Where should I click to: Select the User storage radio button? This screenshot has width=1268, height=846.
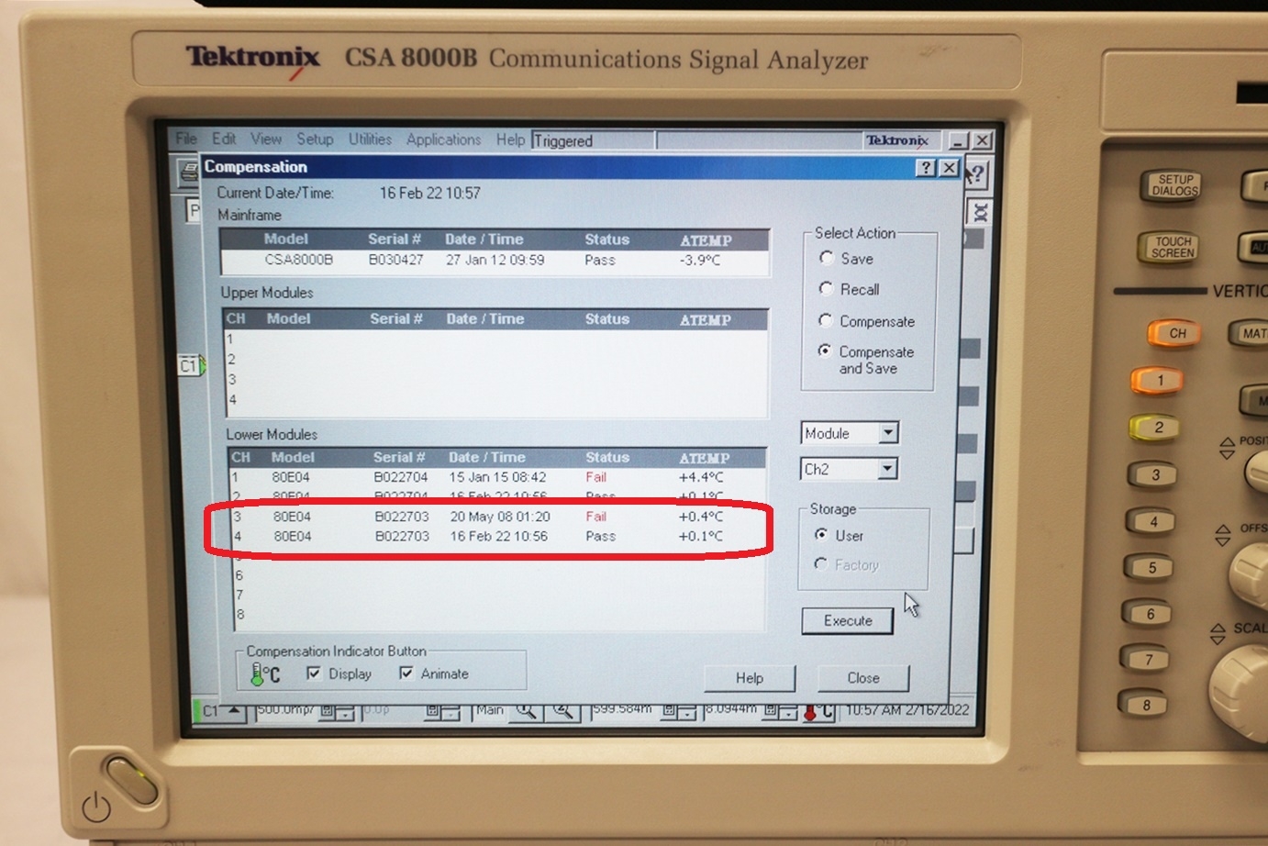tap(821, 534)
